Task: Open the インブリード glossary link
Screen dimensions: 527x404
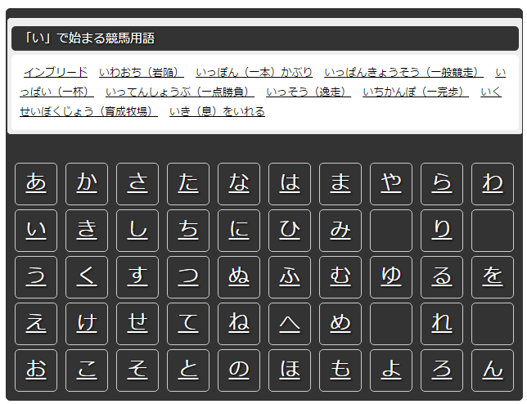Action: pos(56,72)
